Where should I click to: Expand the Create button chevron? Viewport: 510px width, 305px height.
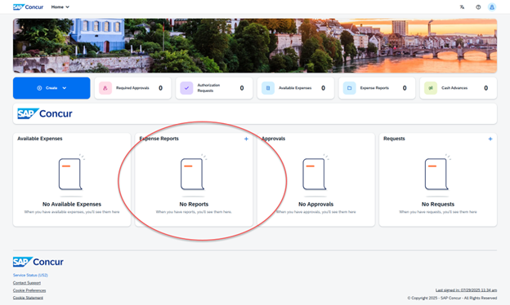[65, 88]
